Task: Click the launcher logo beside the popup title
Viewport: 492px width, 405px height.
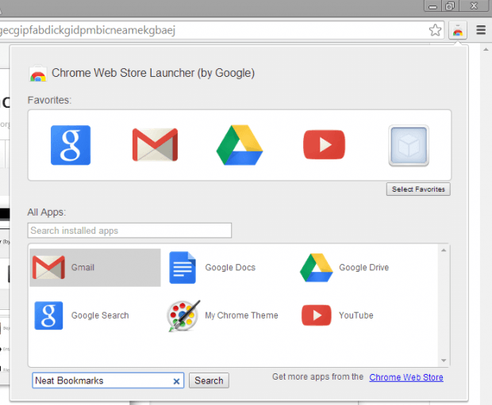Action: 37,74
